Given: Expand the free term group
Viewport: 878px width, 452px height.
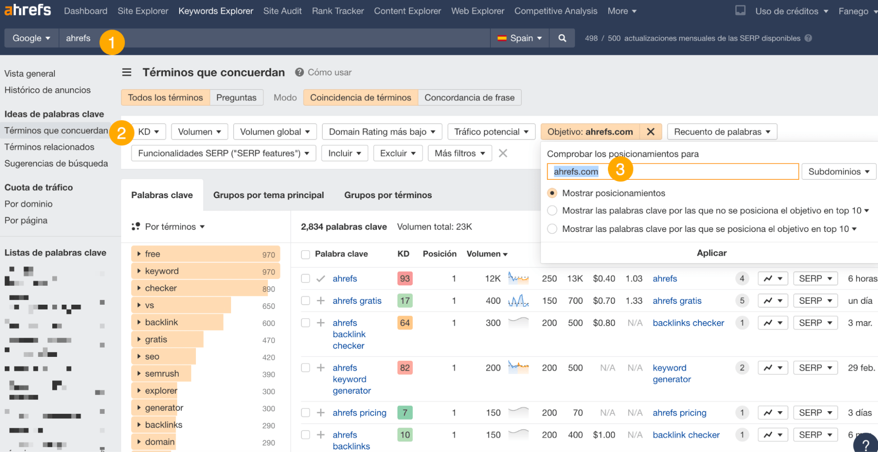Looking at the screenshot, I should (x=139, y=254).
